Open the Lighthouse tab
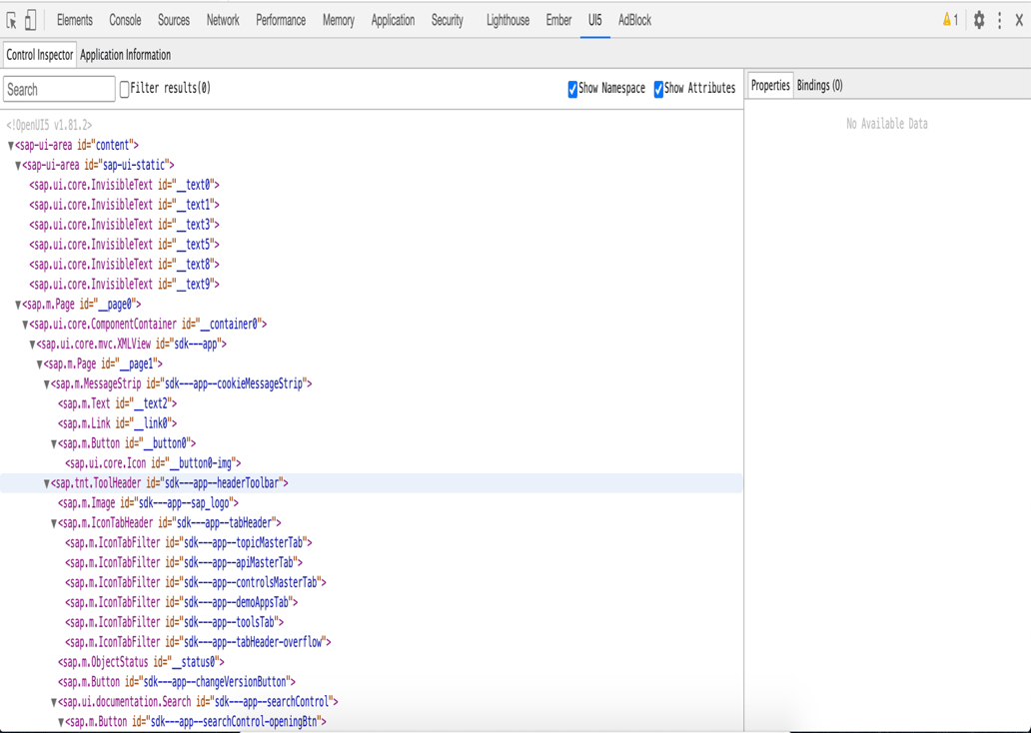This screenshot has height=733, width=1031. pyautogui.click(x=508, y=19)
